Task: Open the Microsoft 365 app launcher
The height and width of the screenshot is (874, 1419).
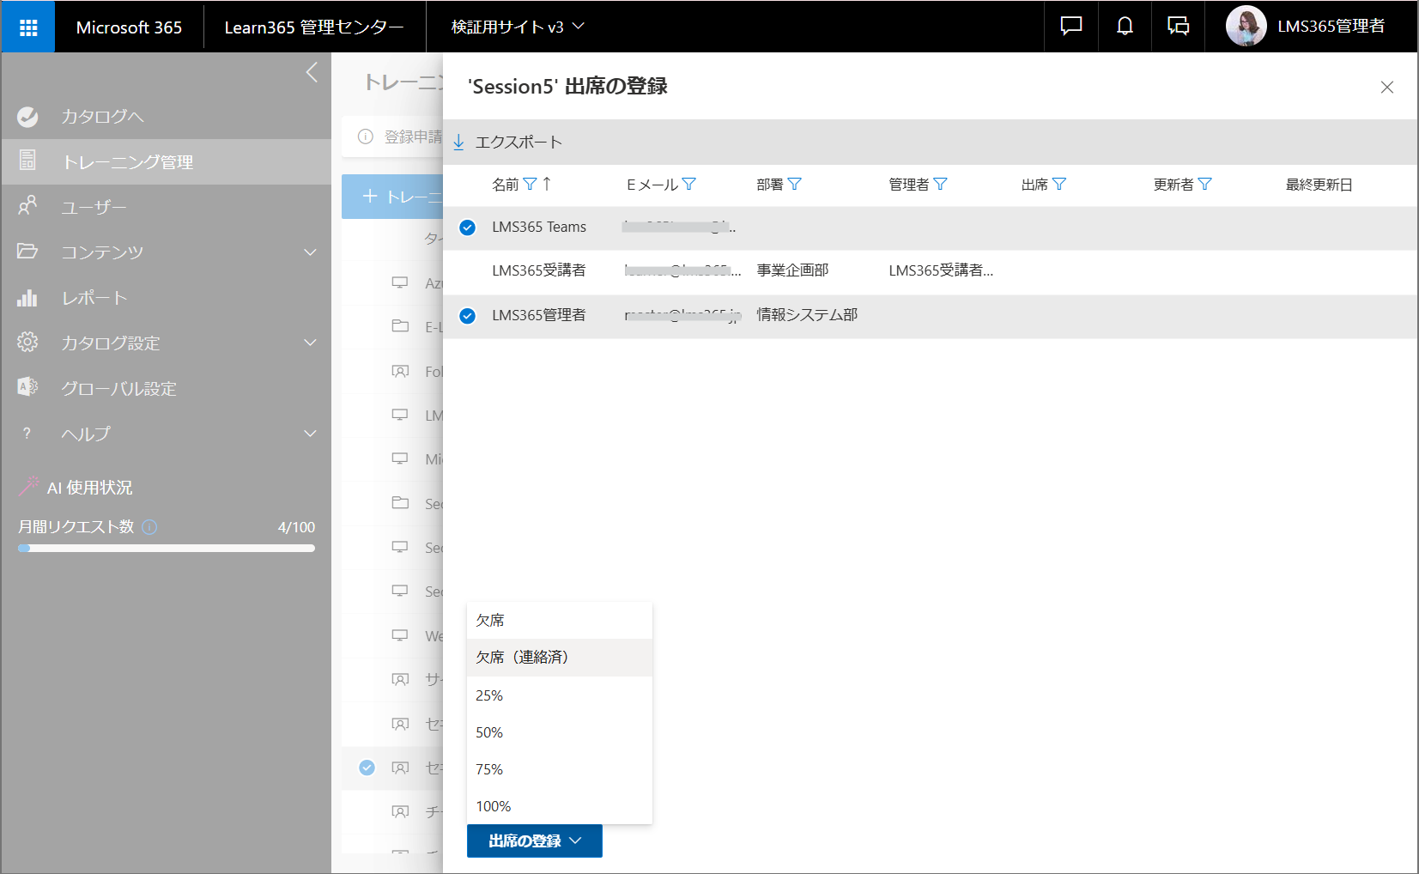Action: click(x=28, y=27)
